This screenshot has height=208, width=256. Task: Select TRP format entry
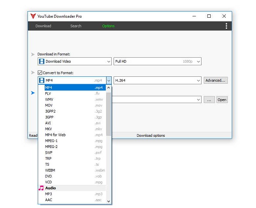[x=75, y=159]
